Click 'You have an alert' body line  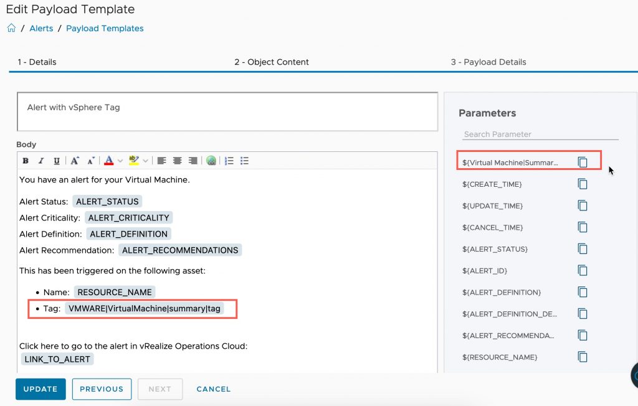105,179
